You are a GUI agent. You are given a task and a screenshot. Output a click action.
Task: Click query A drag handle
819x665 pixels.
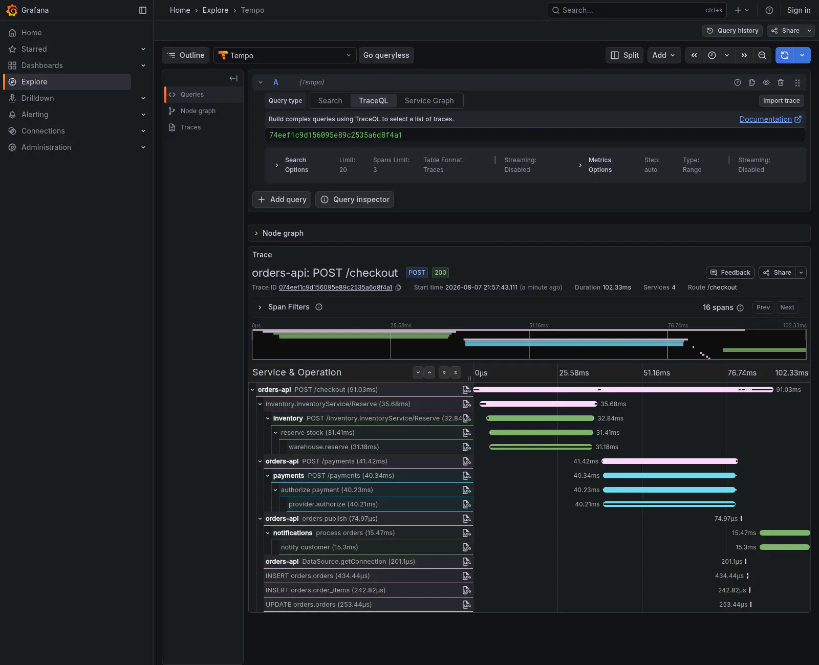click(798, 82)
